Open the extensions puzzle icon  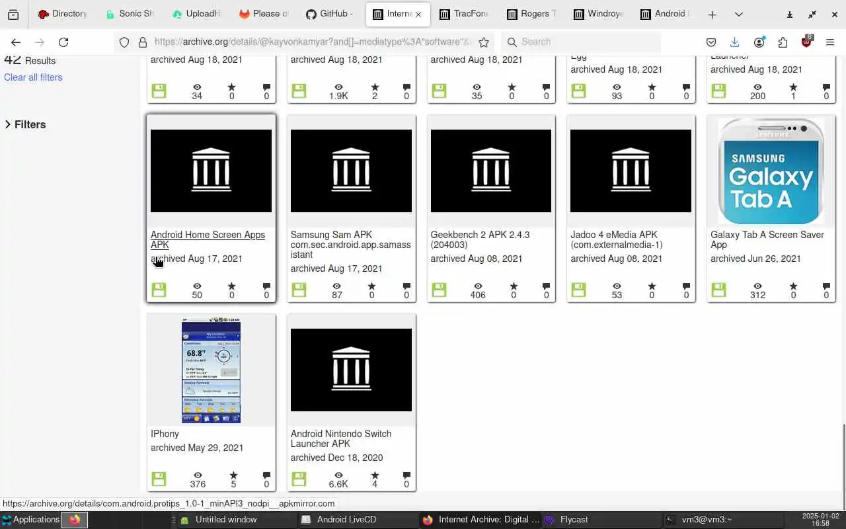783,42
